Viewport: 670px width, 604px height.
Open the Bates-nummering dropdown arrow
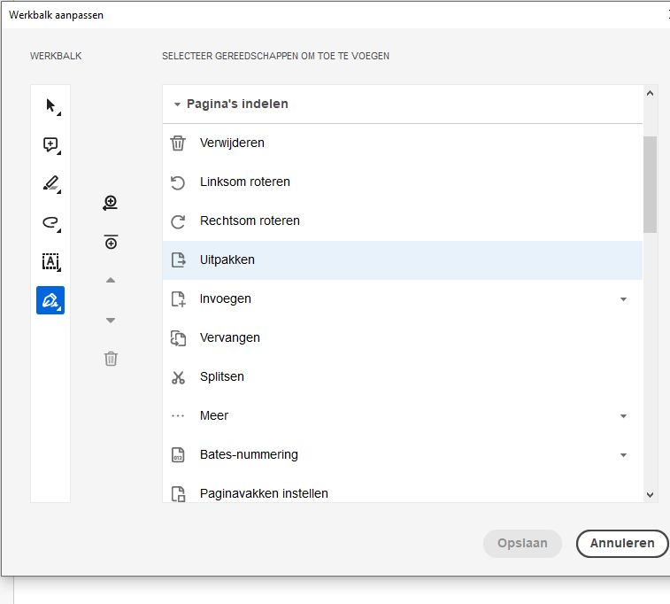(623, 455)
